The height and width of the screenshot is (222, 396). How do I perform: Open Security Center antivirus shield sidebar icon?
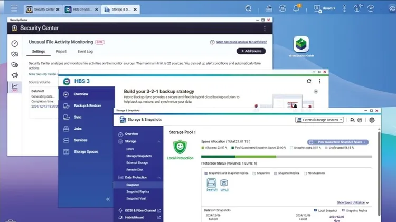click(15, 65)
